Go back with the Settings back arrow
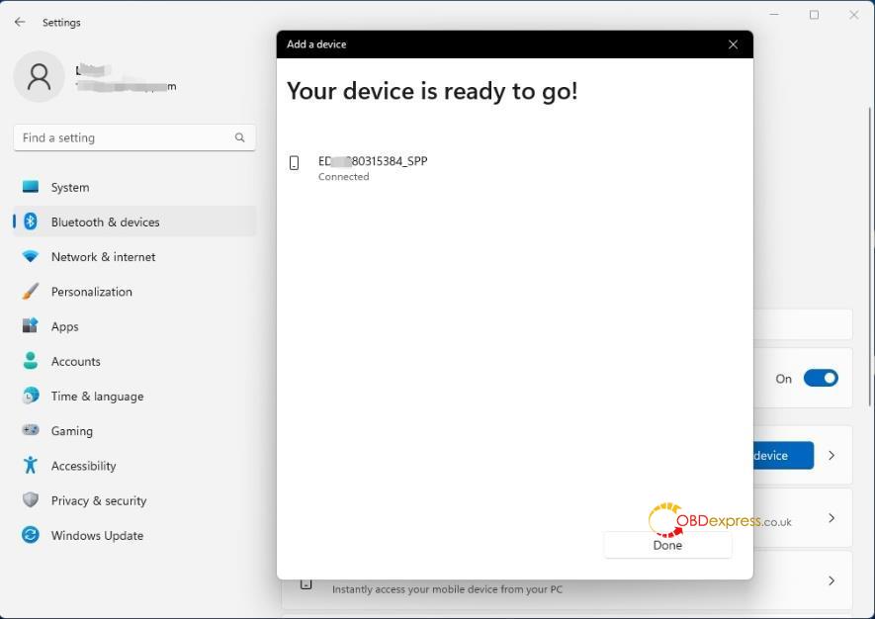 pos(20,22)
